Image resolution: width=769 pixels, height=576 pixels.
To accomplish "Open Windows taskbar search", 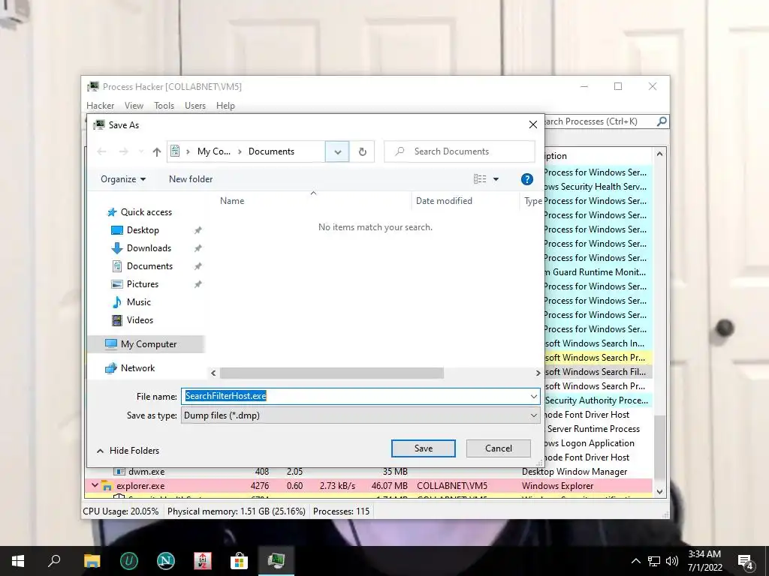I will (x=54, y=561).
